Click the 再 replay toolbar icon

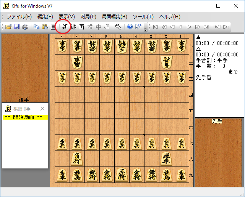point(82,27)
